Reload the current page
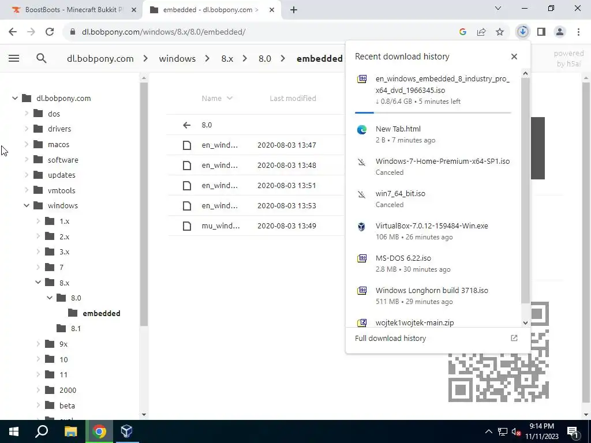Image resolution: width=591 pixels, height=443 pixels. coord(50,32)
